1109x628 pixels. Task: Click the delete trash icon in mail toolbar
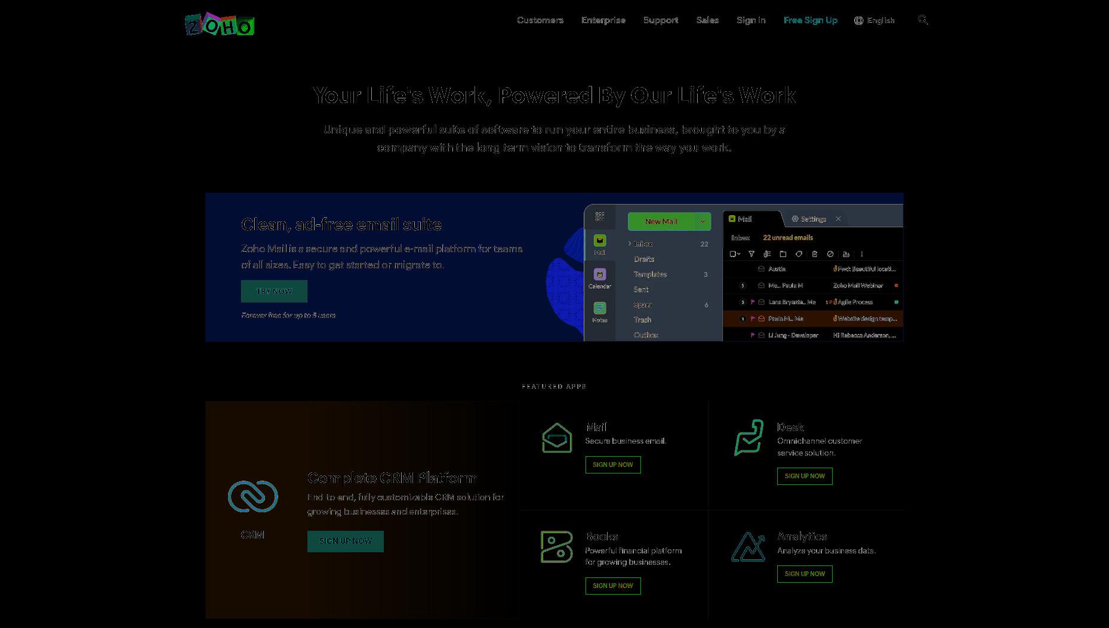click(815, 254)
